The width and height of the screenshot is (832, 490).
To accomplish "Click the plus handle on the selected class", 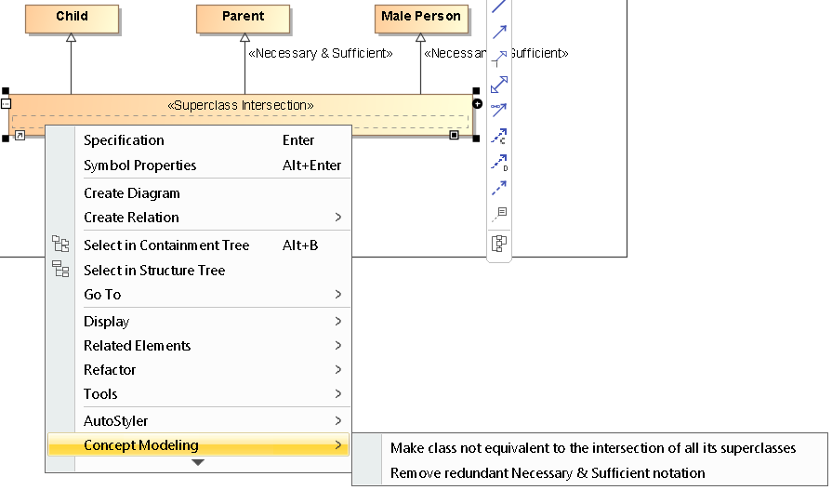I will pyautogui.click(x=477, y=104).
